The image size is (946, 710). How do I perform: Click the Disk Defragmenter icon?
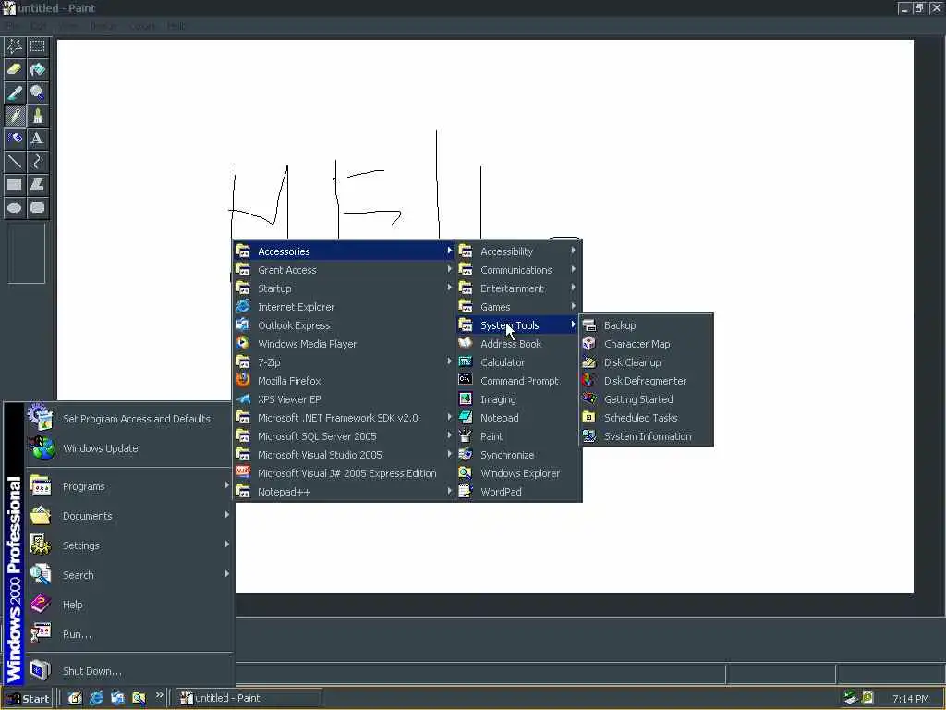click(588, 380)
